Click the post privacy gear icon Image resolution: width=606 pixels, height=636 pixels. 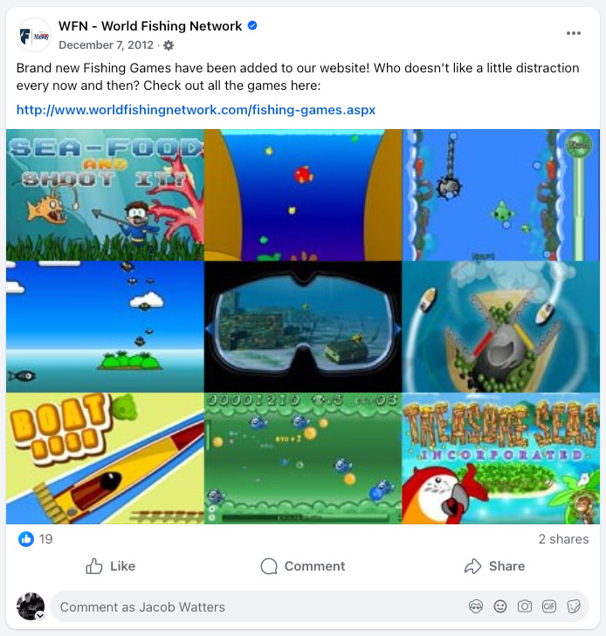coord(169,45)
